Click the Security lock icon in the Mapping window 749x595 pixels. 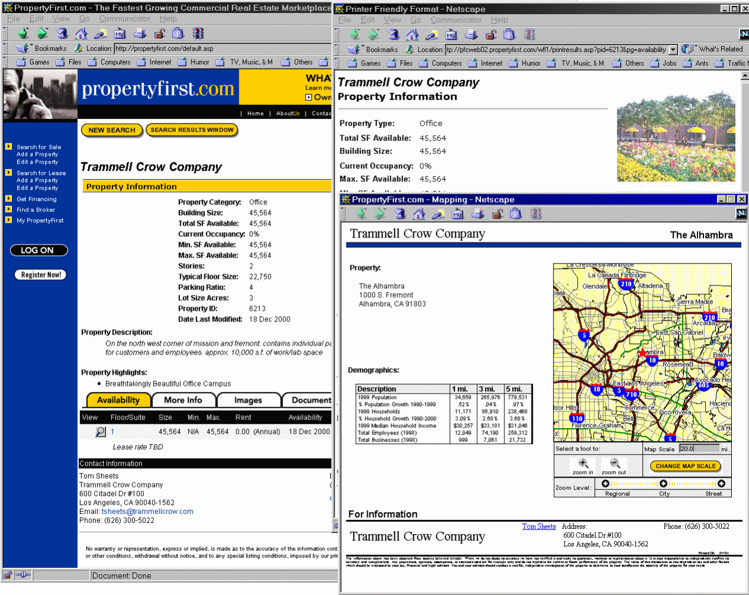[497, 214]
